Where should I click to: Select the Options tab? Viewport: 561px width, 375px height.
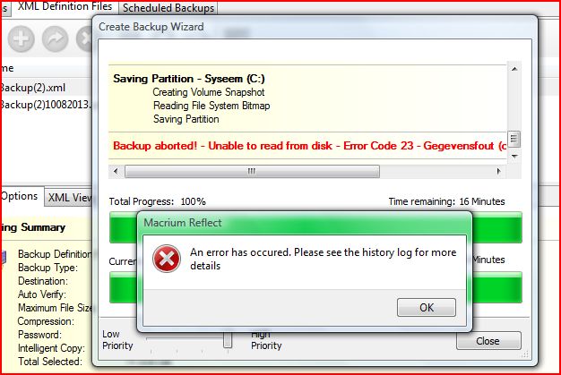click(20, 196)
